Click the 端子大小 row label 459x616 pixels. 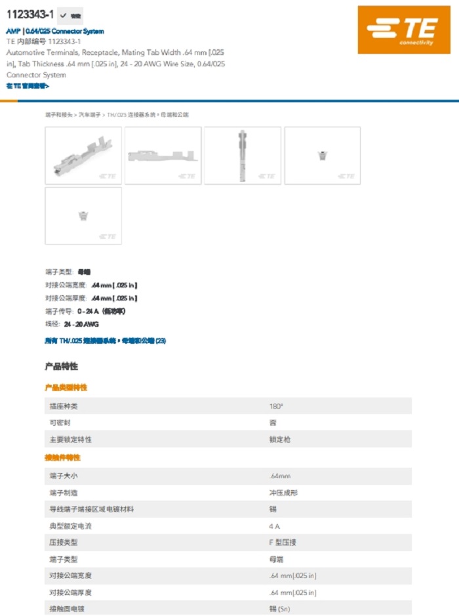(x=64, y=476)
